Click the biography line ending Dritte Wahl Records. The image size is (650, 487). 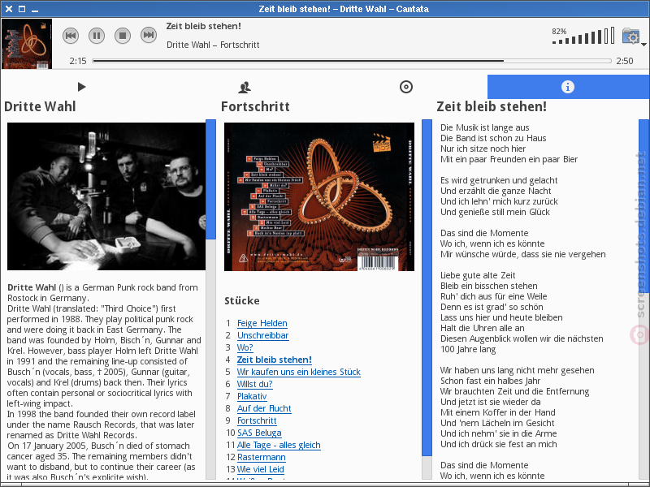tap(72, 435)
